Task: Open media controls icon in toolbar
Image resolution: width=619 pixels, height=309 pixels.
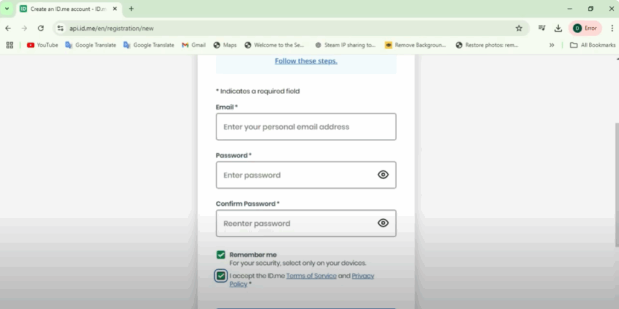Action: (542, 28)
